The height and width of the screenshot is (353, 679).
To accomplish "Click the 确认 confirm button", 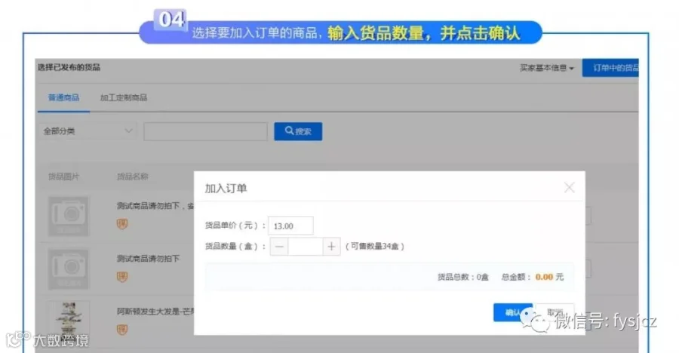I will [513, 312].
